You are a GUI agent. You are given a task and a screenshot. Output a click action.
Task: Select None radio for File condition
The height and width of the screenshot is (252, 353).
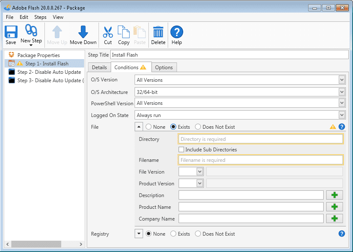tap(148, 127)
